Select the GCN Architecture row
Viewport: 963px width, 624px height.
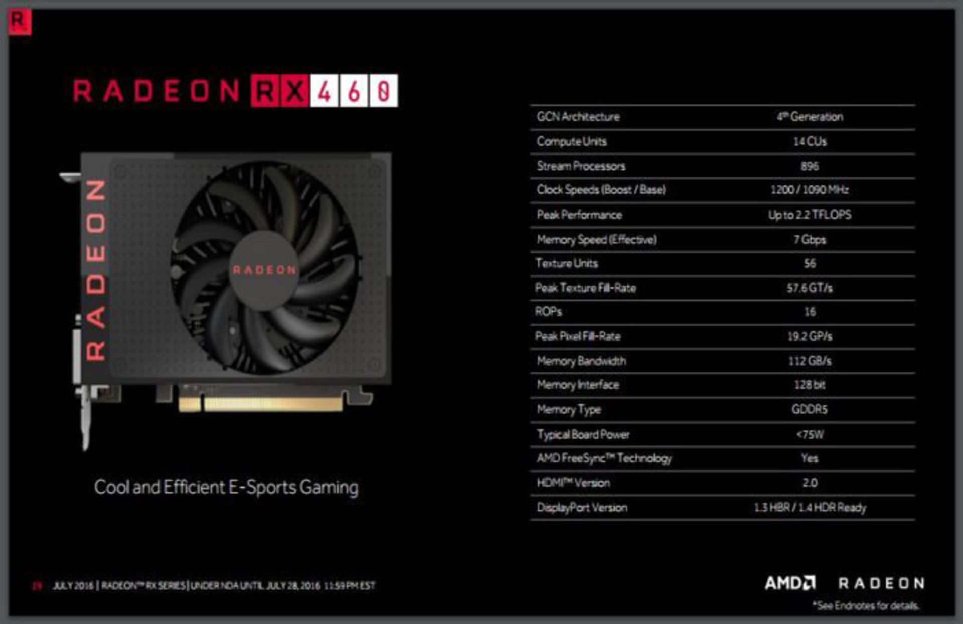pos(578,117)
